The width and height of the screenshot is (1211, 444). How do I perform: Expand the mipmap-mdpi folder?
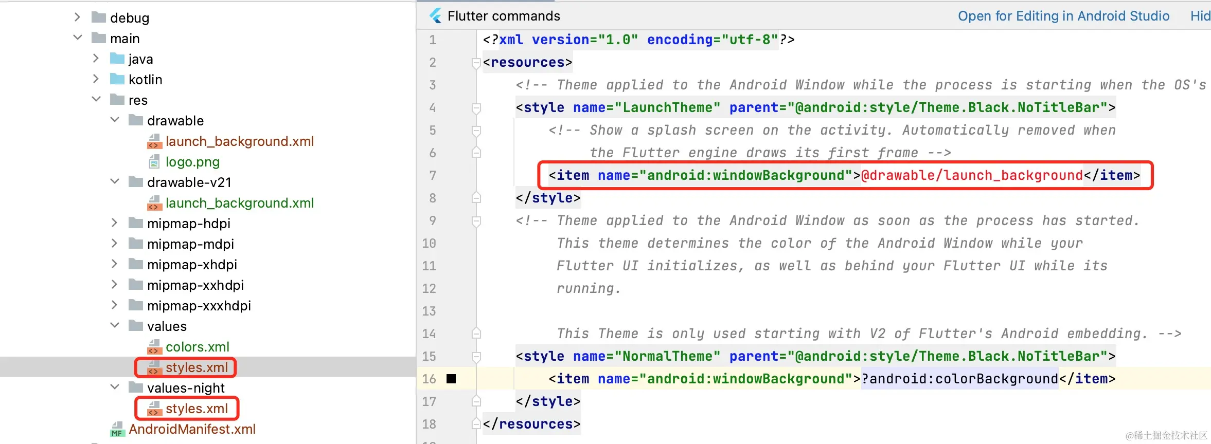114,243
